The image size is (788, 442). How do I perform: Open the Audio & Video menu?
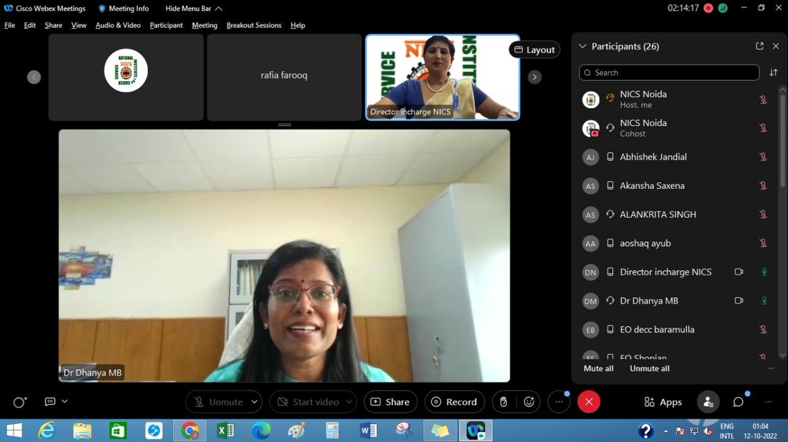(118, 25)
